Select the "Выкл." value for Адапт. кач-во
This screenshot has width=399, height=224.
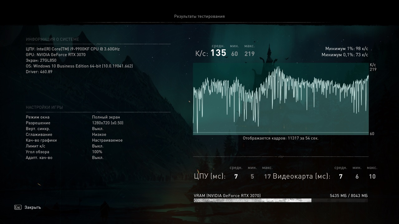(98, 158)
